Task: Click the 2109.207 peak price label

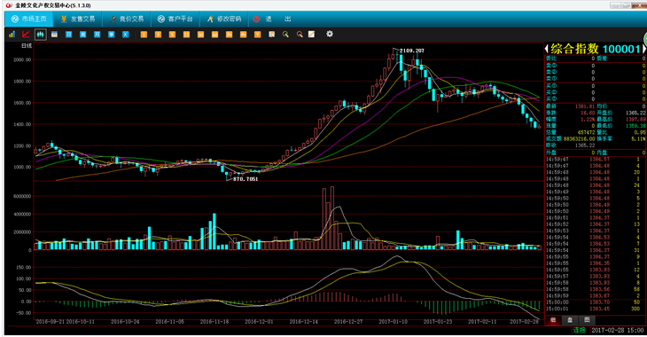Action: click(411, 51)
